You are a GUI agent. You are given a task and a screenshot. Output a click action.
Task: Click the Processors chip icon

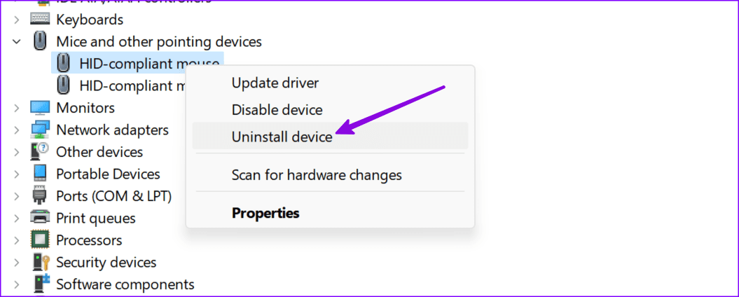click(40, 240)
